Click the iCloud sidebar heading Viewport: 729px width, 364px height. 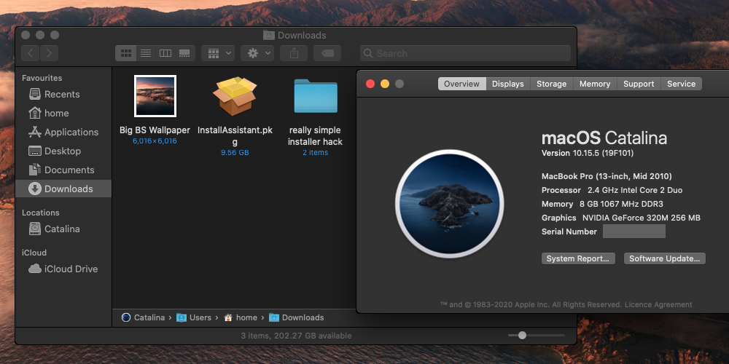(34, 253)
